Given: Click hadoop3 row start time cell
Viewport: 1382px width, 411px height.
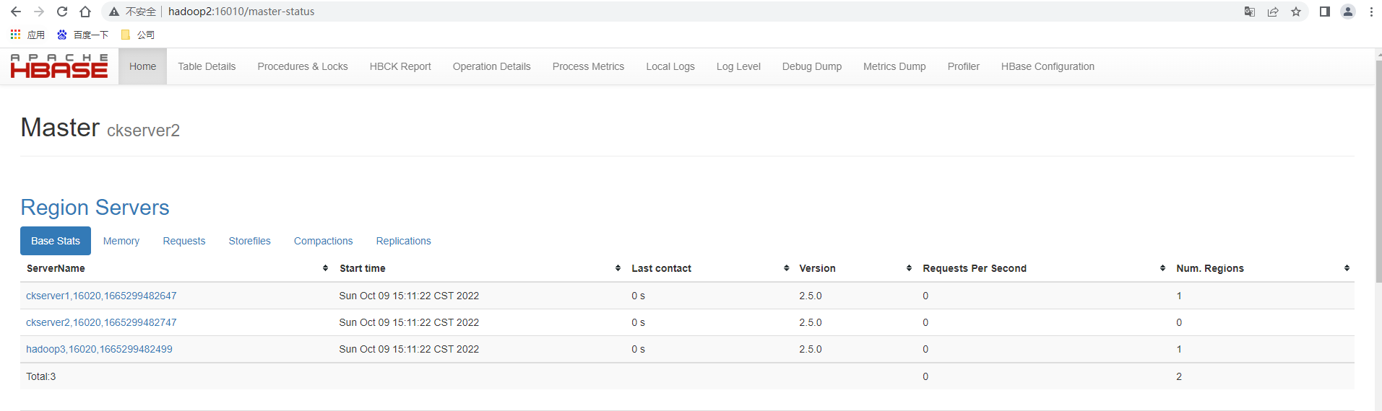Looking at the screenshot, I should point(409,349).
